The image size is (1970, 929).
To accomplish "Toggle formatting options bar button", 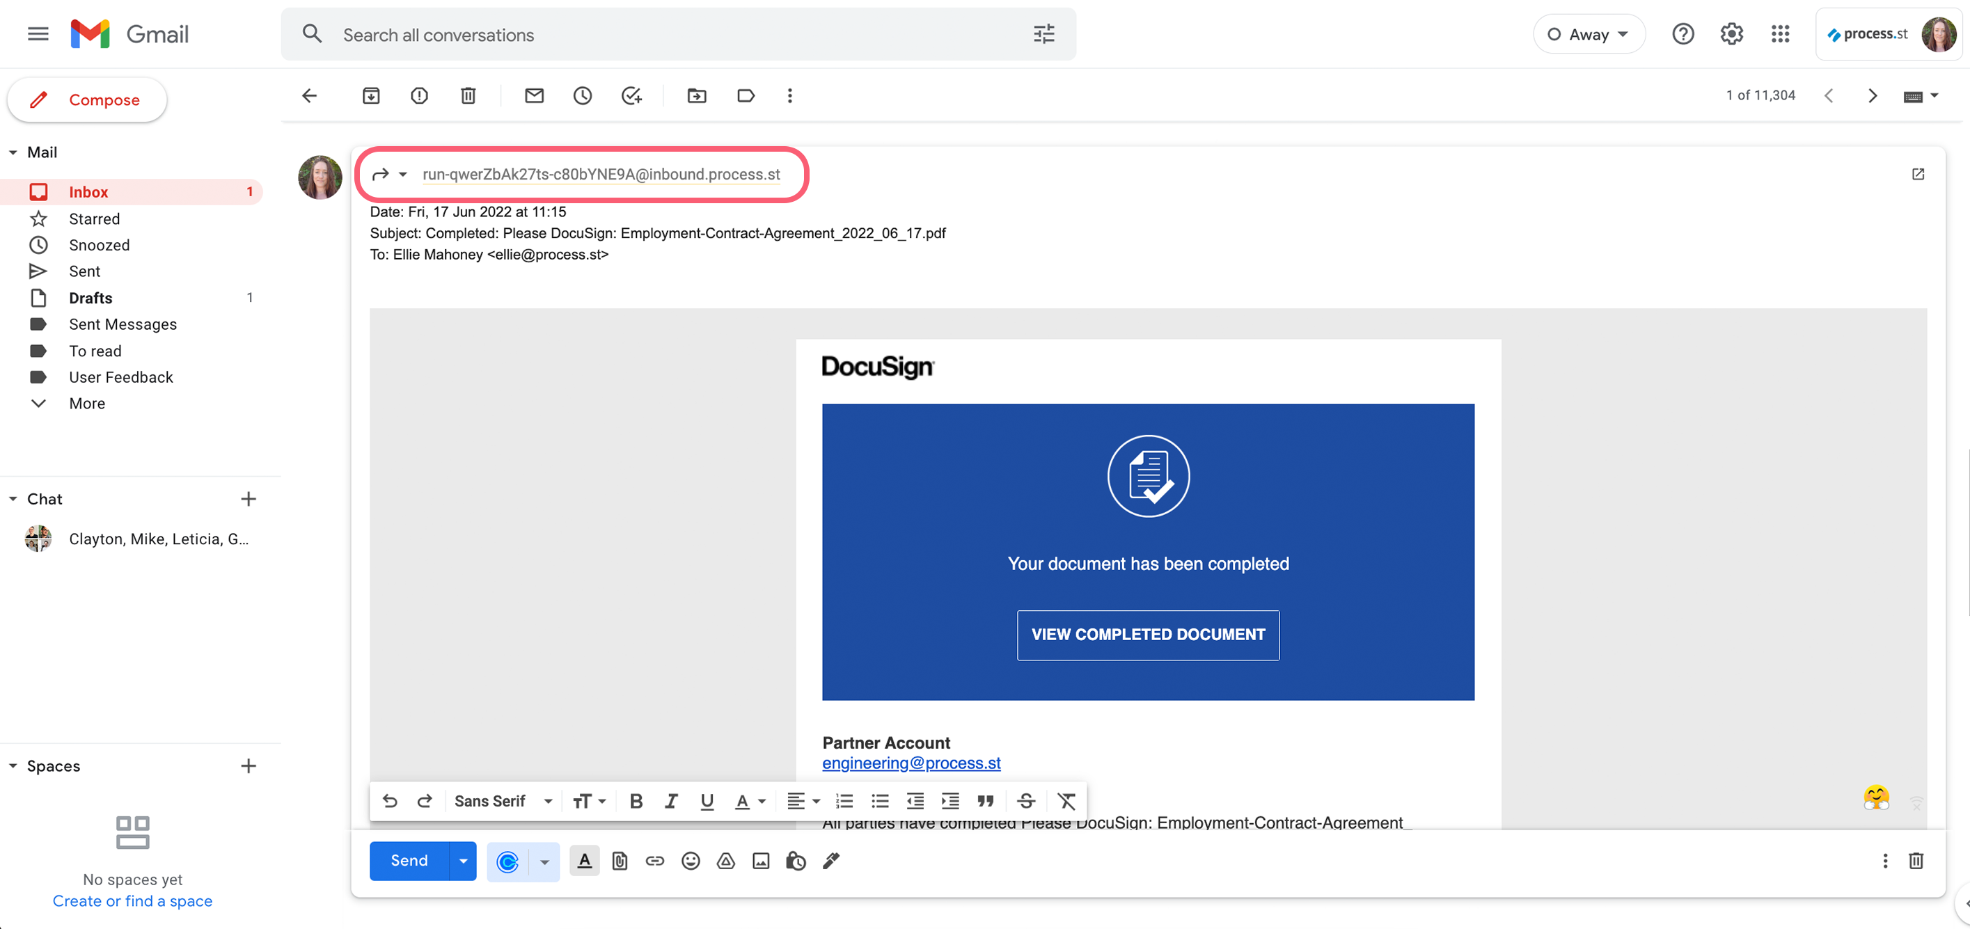I will coord(584,861).
